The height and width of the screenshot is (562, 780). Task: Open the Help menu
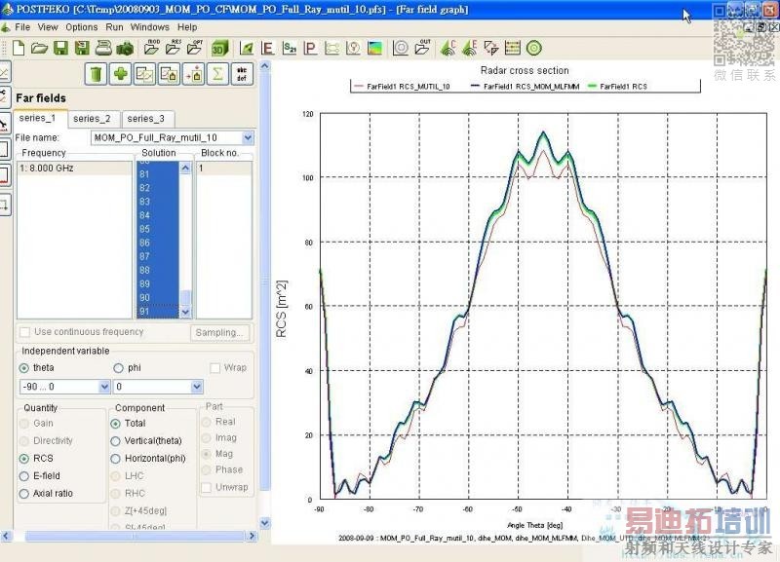click(x=187, y=27)
